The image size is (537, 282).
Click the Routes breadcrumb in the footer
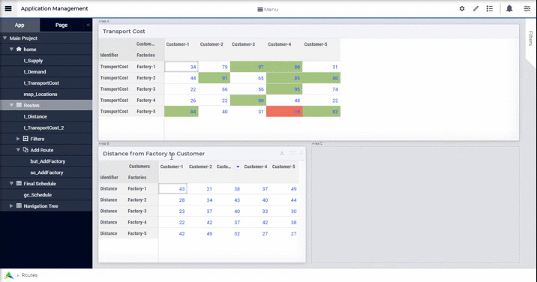click(29, 275)
